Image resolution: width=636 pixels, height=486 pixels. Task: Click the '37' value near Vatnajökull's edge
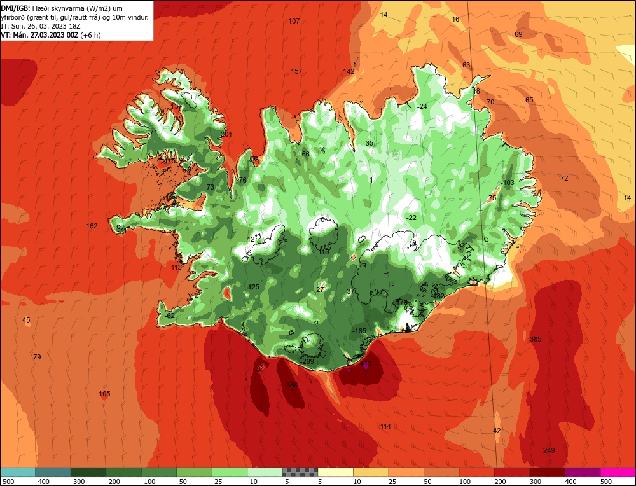[x=351, y=291]
